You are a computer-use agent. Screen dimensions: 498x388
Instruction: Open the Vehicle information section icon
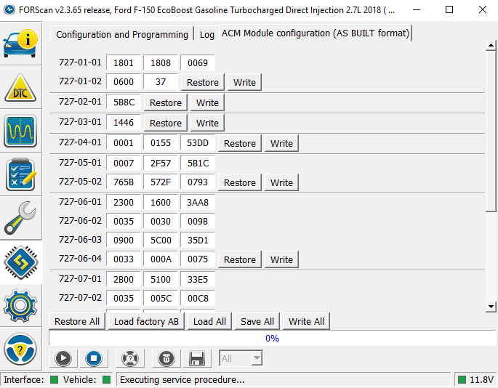click(x=20, y=44)
